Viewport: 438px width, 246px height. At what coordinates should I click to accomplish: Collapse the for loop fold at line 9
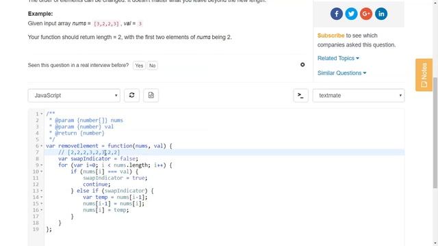(x=42, y=165)
